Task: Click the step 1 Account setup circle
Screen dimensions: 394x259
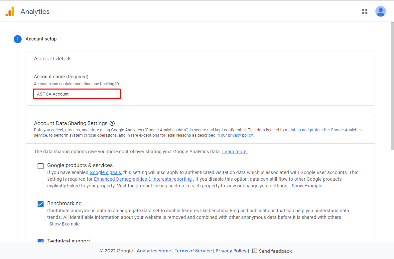Action: (18, 39)
